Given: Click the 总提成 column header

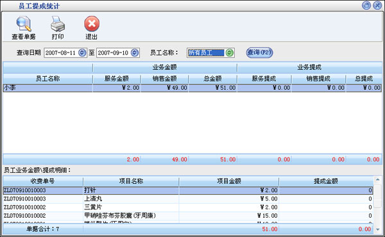Looking at the screenshot, I should [x=364, y=79].
